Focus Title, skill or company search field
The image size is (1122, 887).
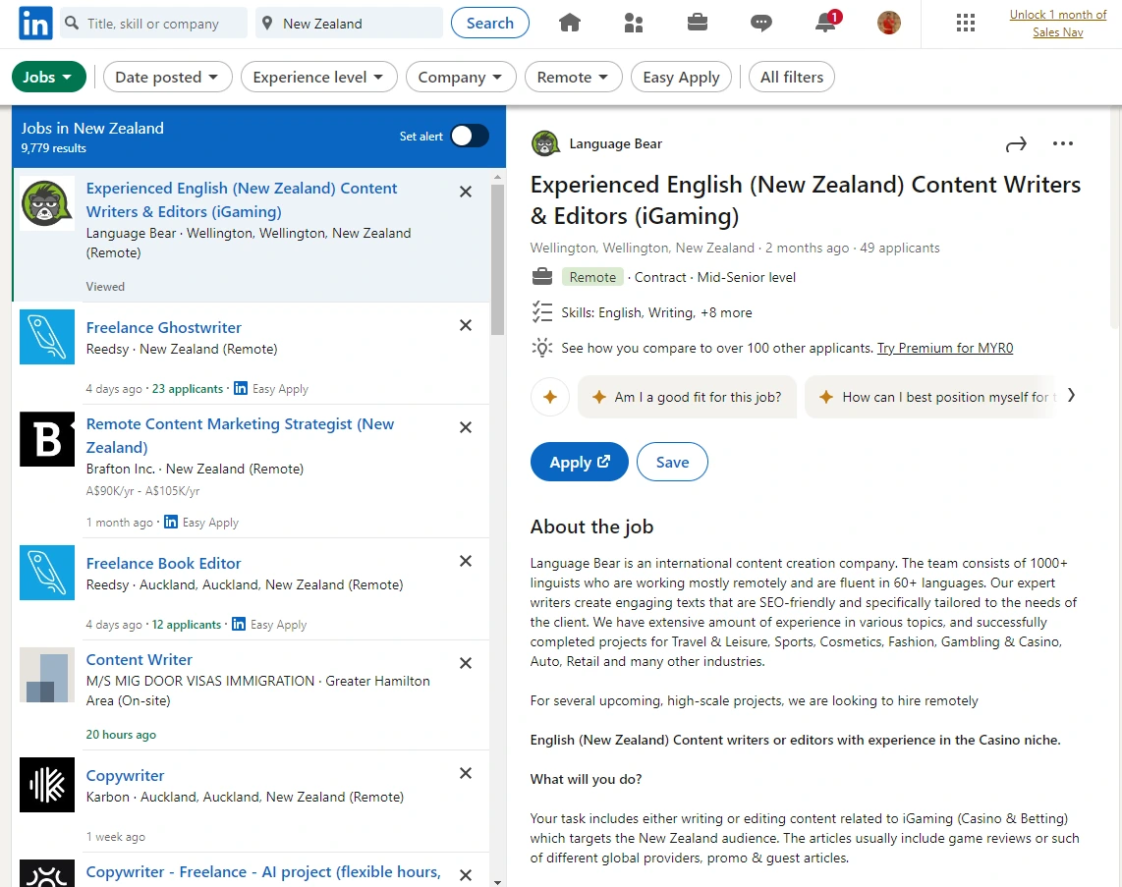(153, 23)
